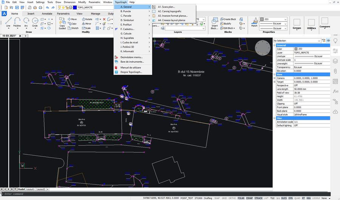Toggle POLAR tracking in status bar
Screen dimensions: 340x200
click(241, 198)
